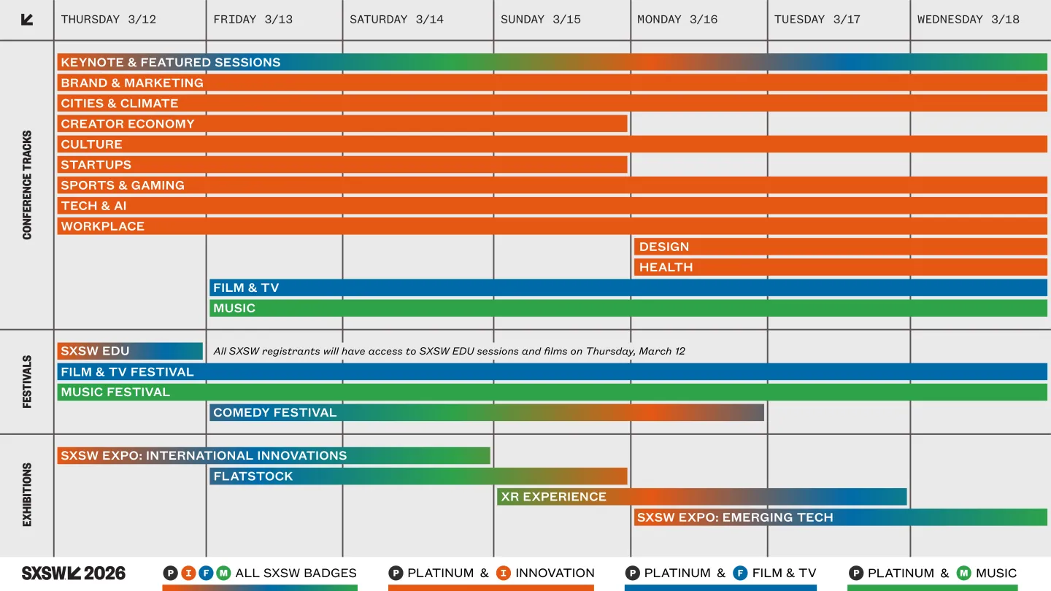Click the Music badge icon in legend
1051x591 pixels.
965,573
